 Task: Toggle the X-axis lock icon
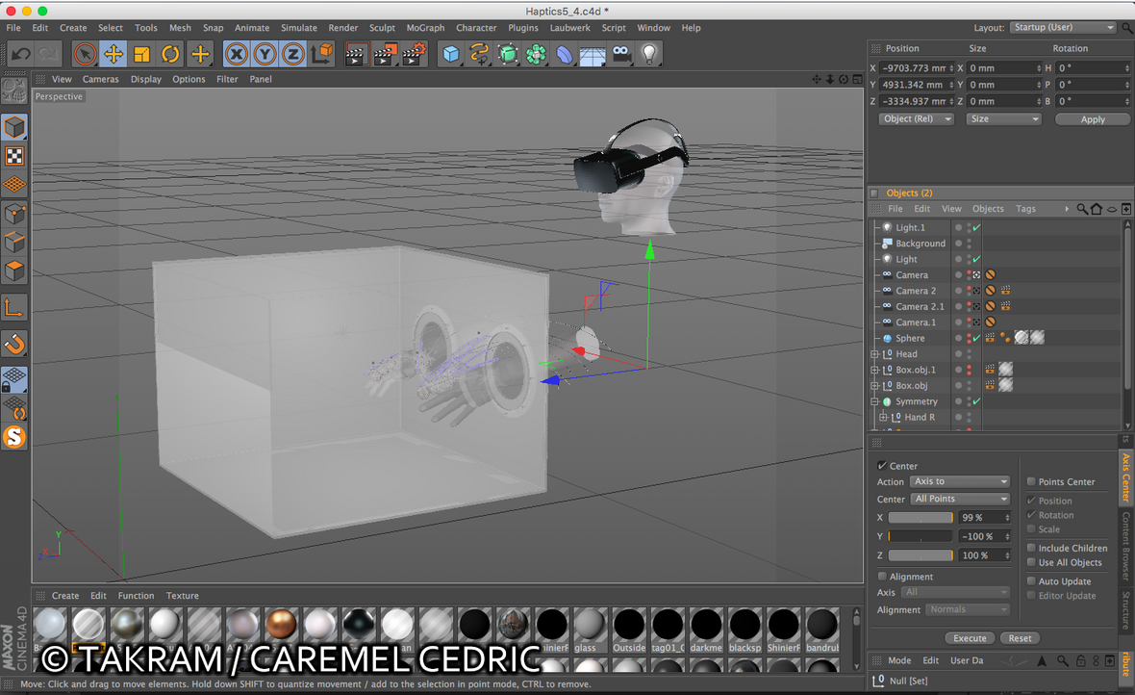[236, 54]
